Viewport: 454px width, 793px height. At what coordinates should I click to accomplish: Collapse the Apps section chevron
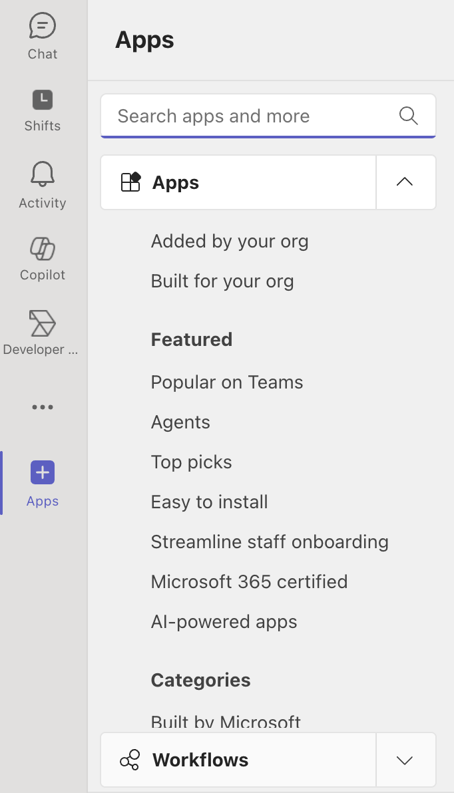coord(405,182)
